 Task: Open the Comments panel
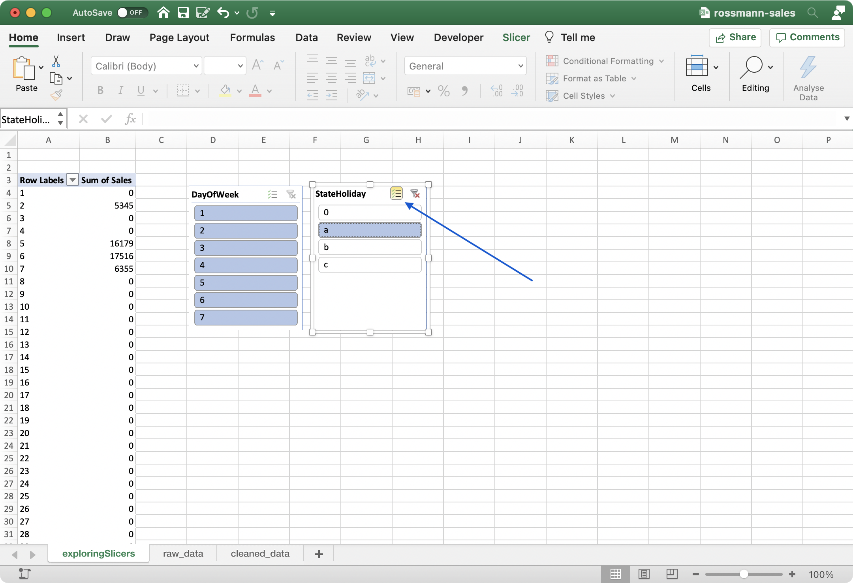click(807, 38)
